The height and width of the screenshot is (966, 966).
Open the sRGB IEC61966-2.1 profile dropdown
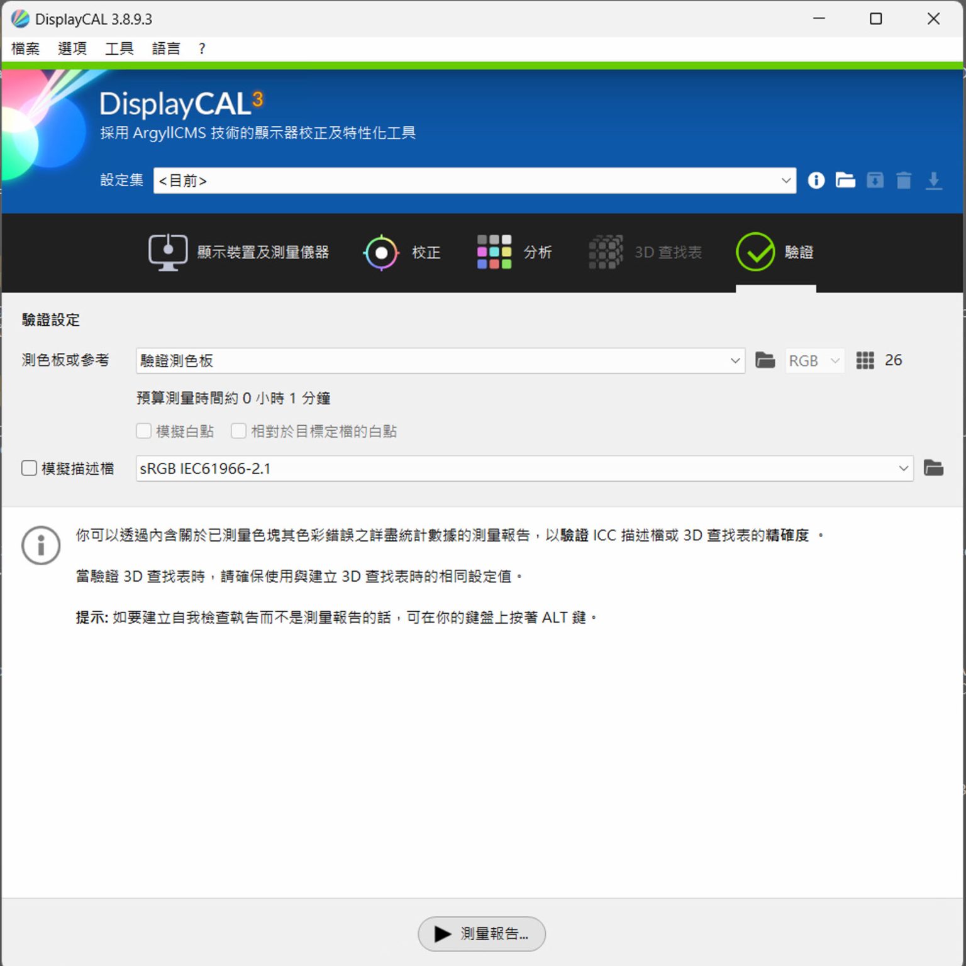click(904, 468)
